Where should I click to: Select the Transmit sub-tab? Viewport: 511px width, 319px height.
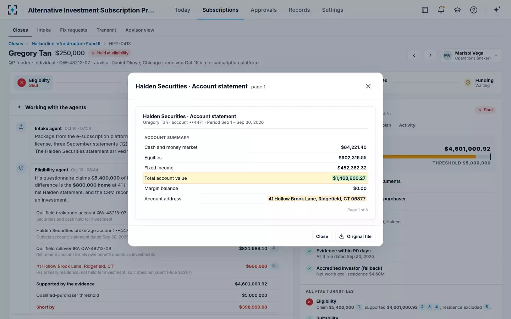click(x=106, y=30)
